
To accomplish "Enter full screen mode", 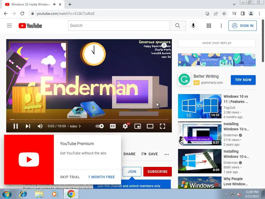I will (163, 126).
